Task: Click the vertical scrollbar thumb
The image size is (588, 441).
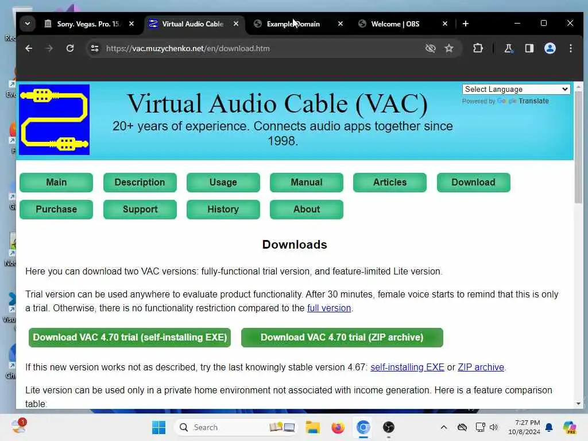Action: (578, 148)
